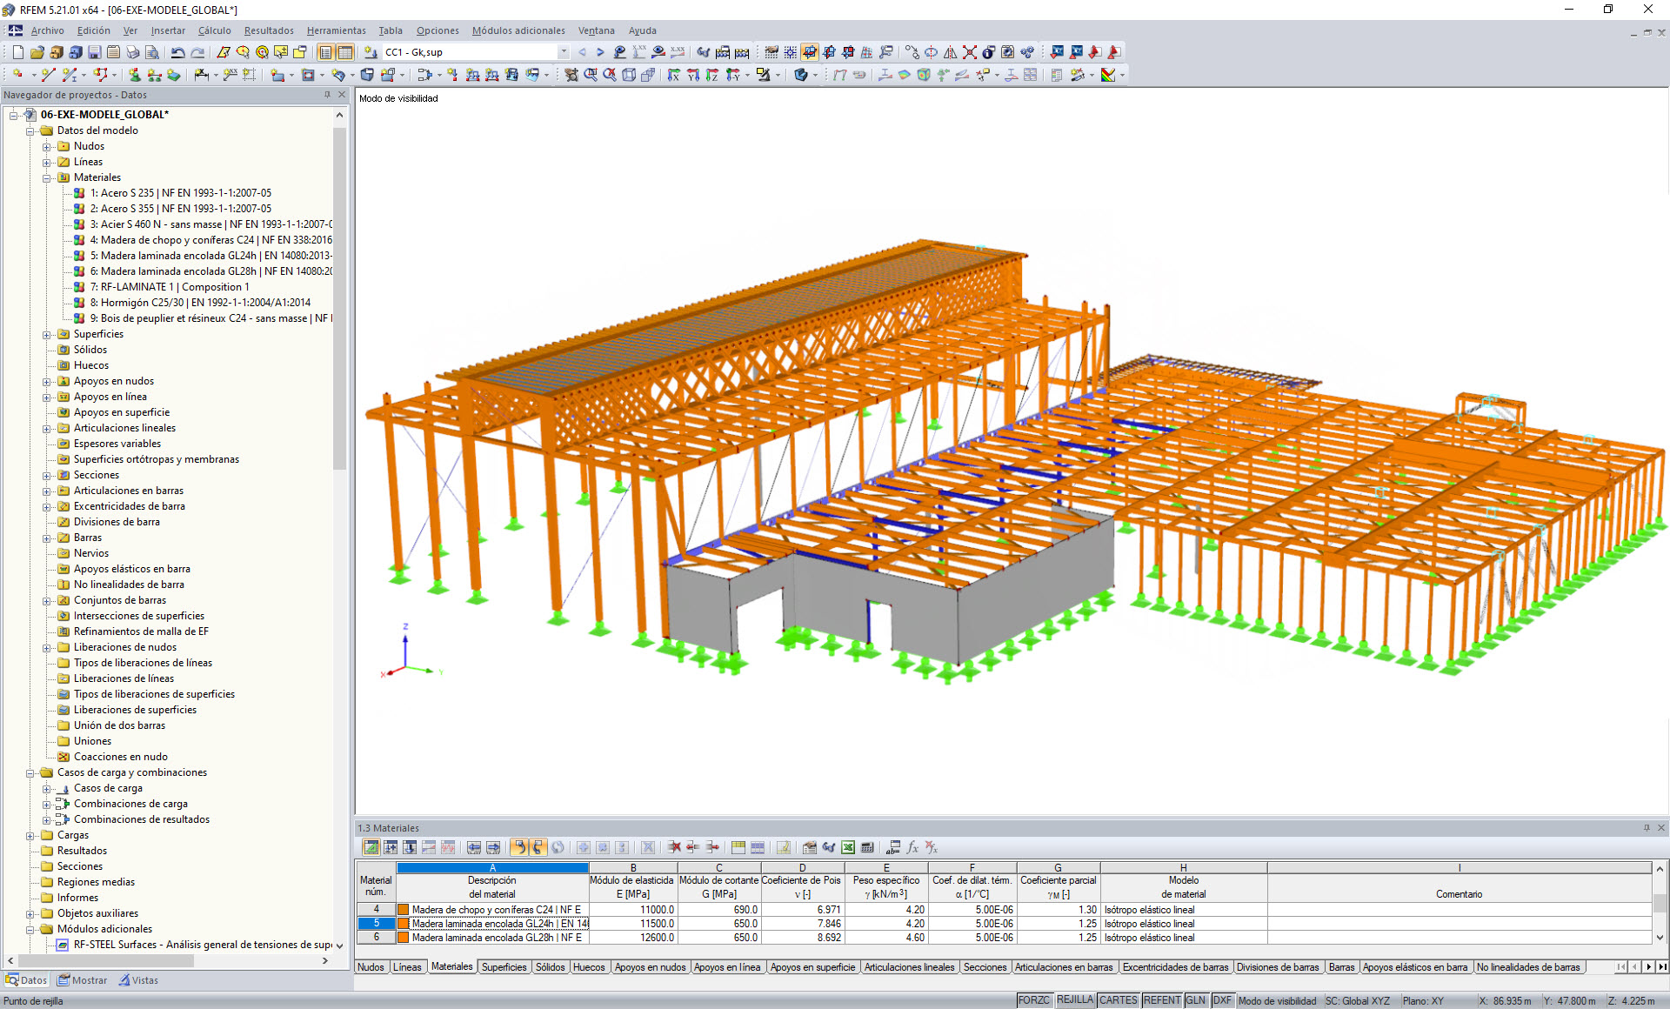Open the printer preview icon in the top toolbar
The height and width of the screenshot is (1009, 1670).
coord(153,52)
